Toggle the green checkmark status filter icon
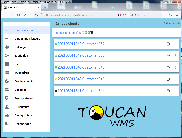182x138 pixels. pos(89,32)
